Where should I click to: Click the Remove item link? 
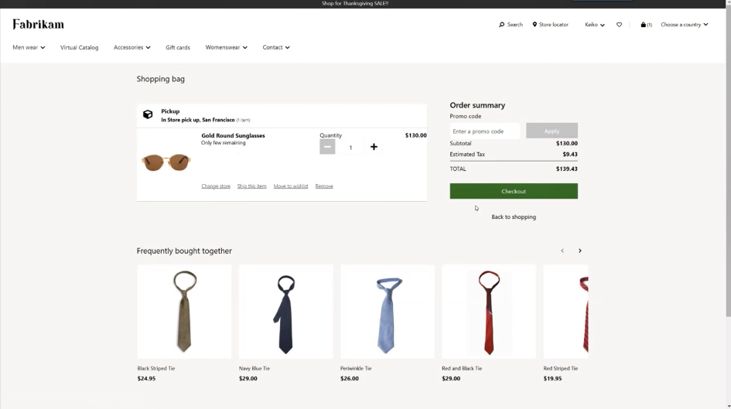pos(324,186)
